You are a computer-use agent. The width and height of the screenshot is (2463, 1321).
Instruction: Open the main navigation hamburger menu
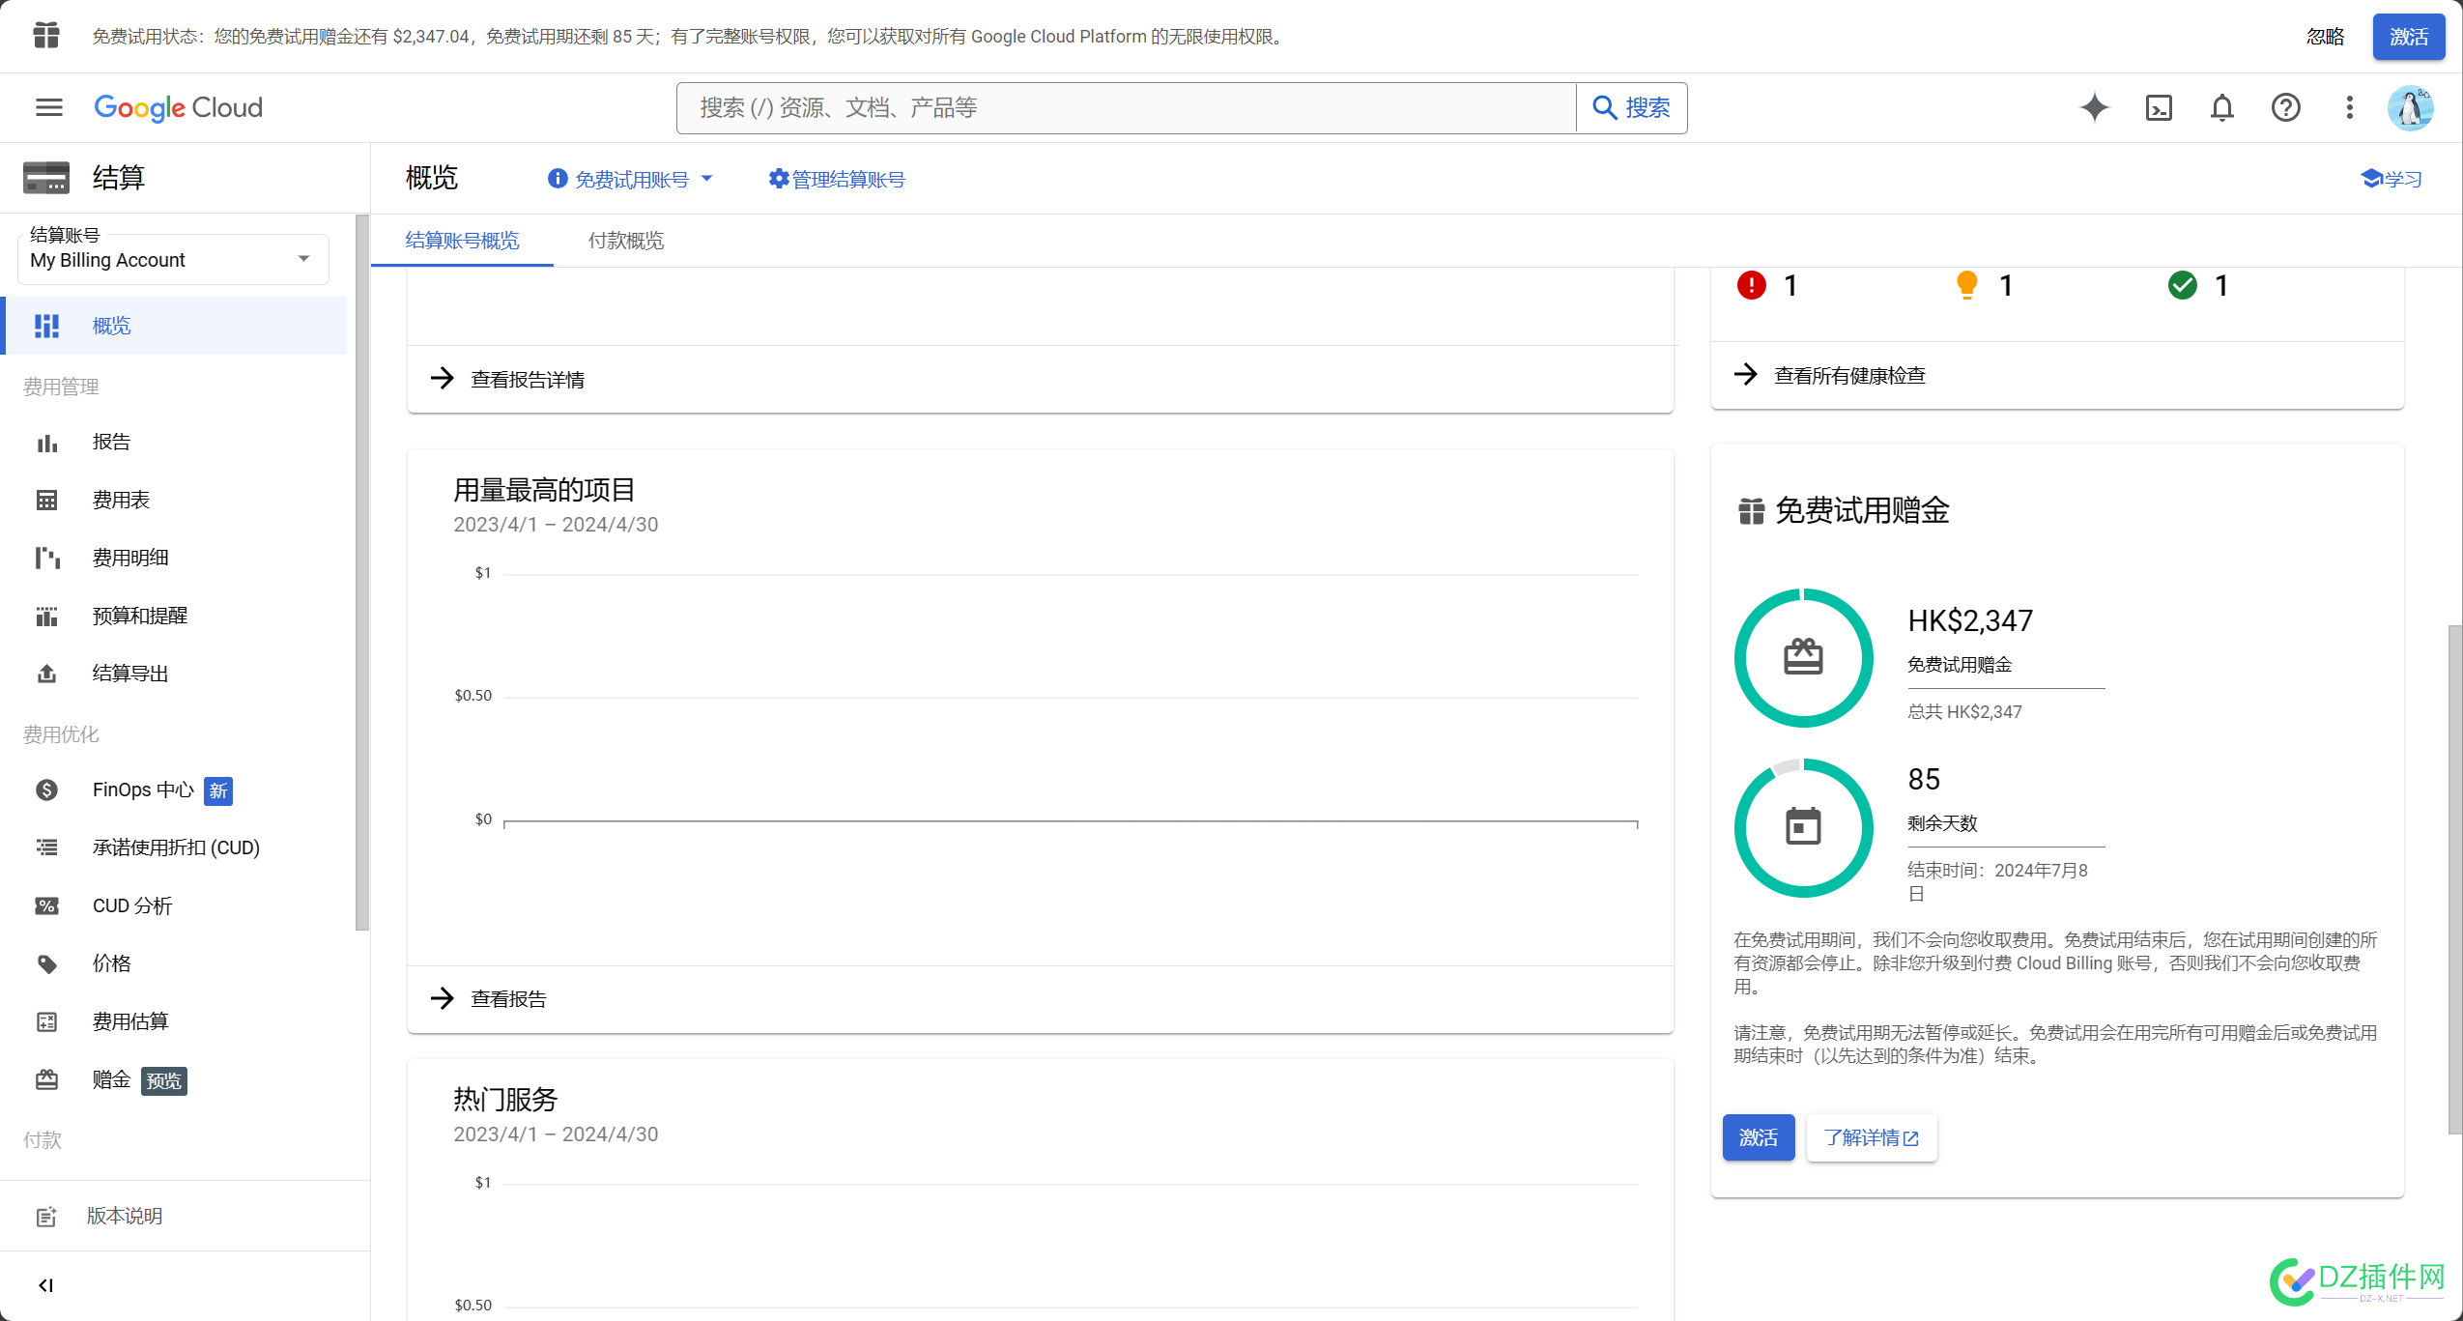[x=49, y=107]
